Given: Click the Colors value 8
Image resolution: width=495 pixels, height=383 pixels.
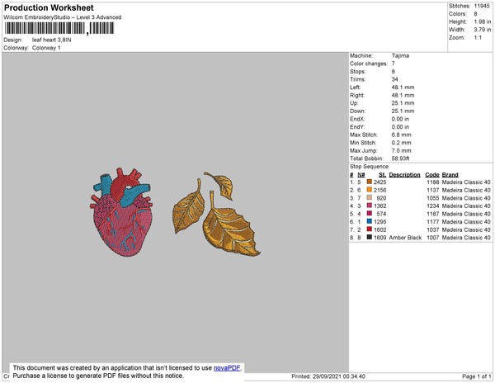Looking at the screenshot, I should point(475,13).
